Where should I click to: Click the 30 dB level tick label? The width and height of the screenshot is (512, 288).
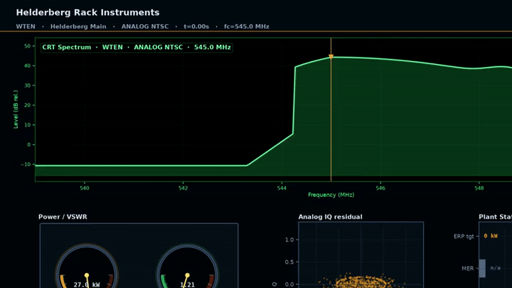(x=27, y=86)
